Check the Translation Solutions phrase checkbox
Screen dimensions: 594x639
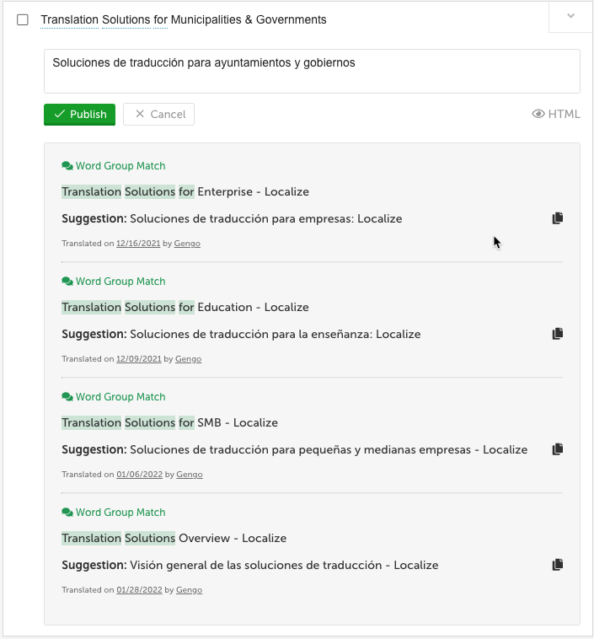[23, 19]
